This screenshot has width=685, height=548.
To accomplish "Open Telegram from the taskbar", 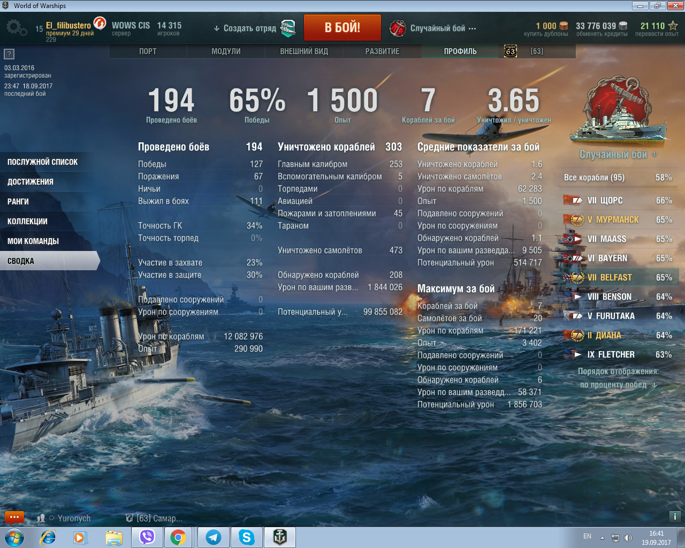I will pos(214,537).
